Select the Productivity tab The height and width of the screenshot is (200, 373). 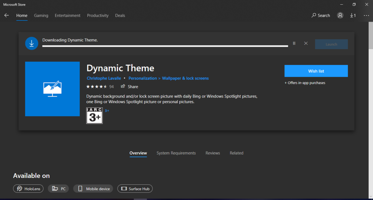coord(98,16)
